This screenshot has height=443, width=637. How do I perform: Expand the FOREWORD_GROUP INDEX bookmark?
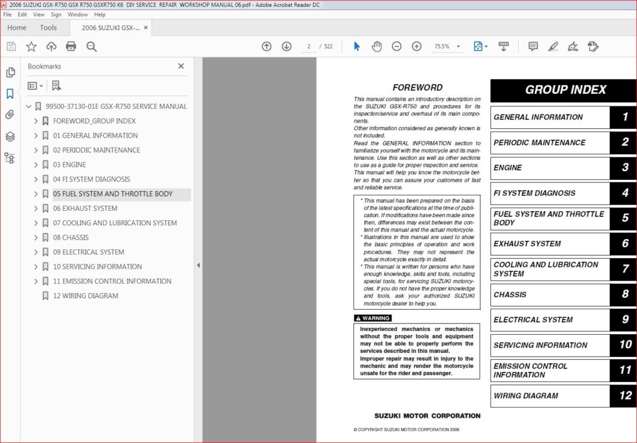(35, 121)
